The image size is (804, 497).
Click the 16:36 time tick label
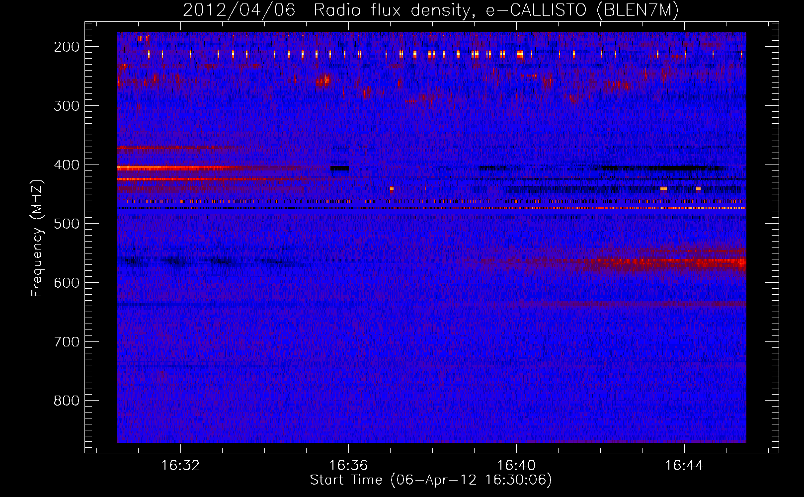[348, 465]
